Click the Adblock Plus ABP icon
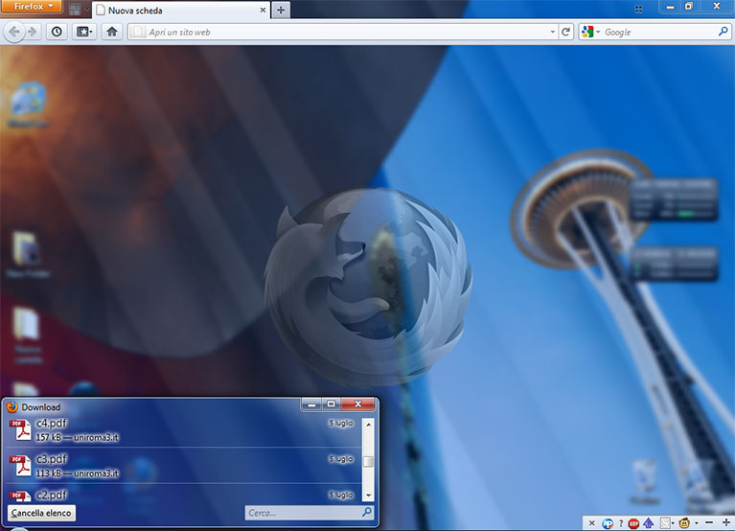The image size is (735, 531). click(x=633, y=523)
